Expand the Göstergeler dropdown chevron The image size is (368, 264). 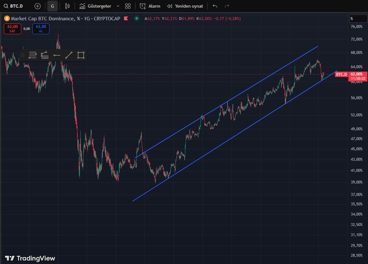click(x=118, y=6)
